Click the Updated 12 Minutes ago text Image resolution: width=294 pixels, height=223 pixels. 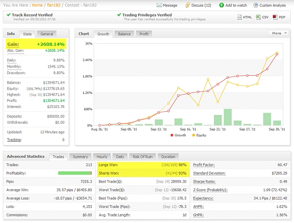(52, 132)
